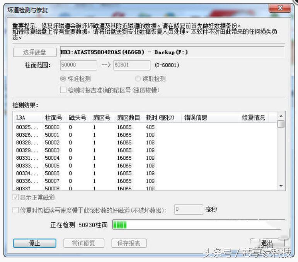Click the LBA column header

pos(27,118)
